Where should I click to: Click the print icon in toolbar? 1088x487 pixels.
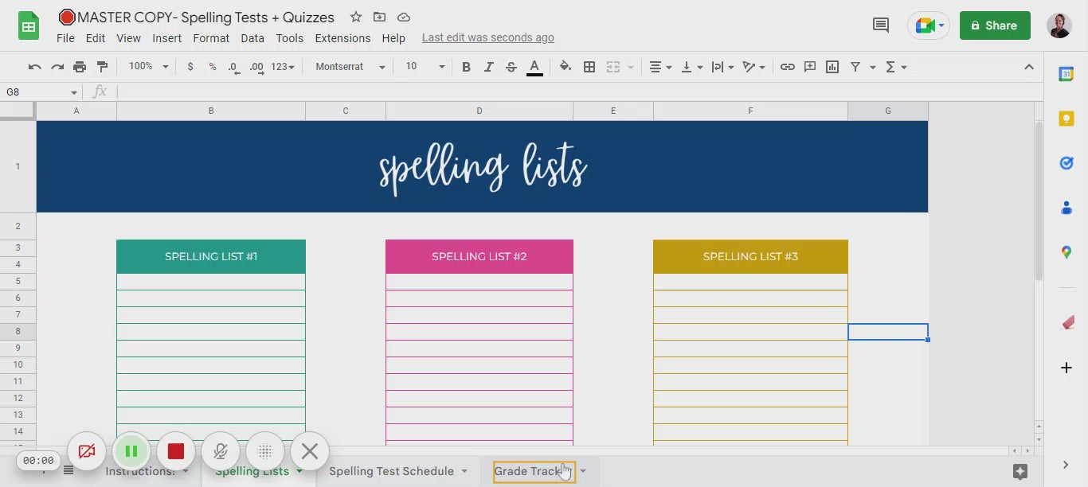tap(80, 67)
